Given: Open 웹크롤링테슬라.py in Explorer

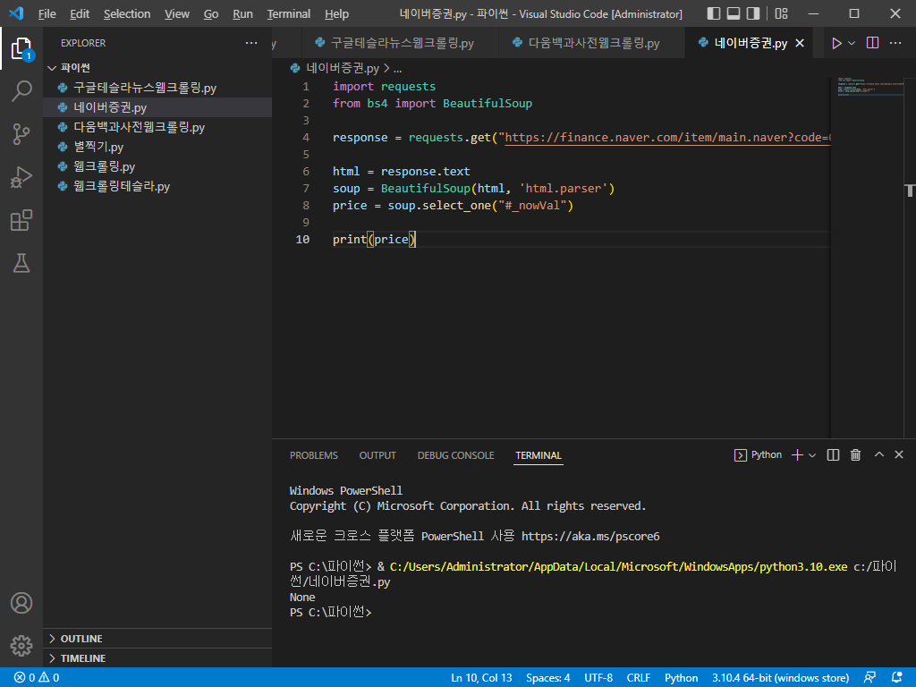Looking at the screenshot, I should pyautogui.click(x=157, y=186).
